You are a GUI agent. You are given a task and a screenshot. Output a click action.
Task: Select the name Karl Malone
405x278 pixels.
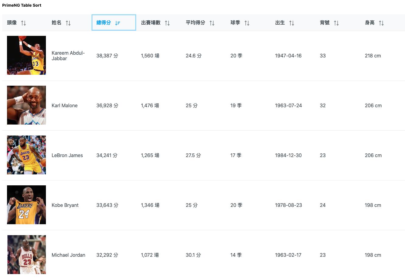tap(64, 106)
